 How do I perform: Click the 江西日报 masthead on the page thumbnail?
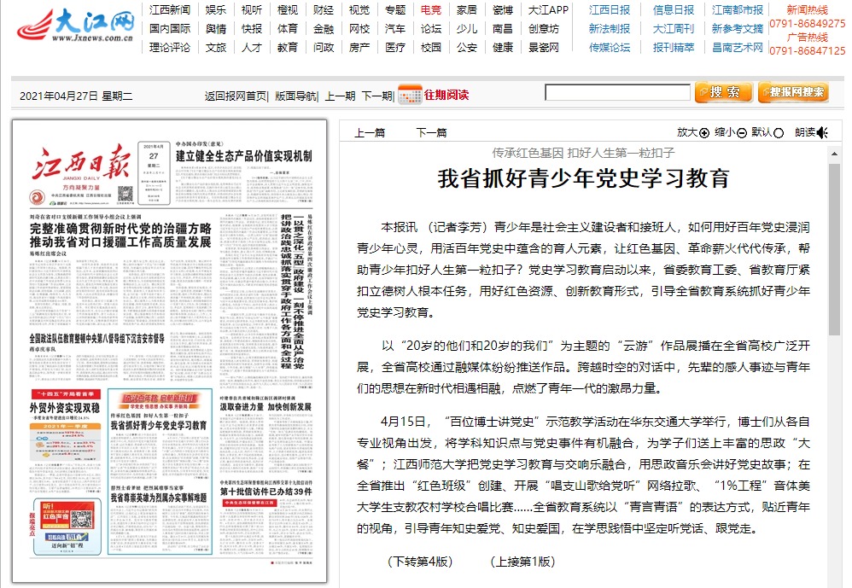click(80, 162)
